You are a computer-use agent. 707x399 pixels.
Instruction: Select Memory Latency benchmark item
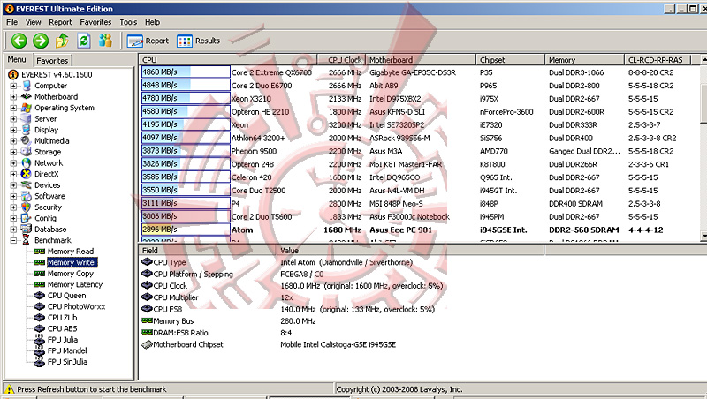(75, 284)
